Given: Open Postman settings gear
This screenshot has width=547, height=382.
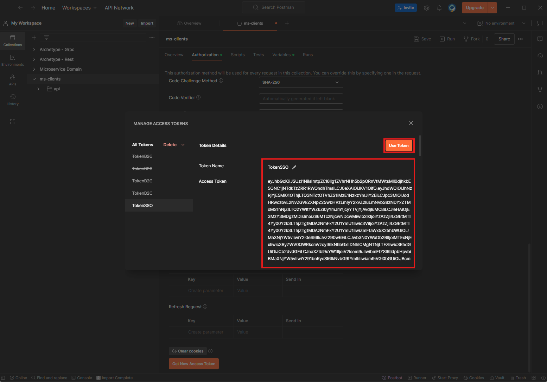Looking at the screenshot, I should tap(427, 8).
